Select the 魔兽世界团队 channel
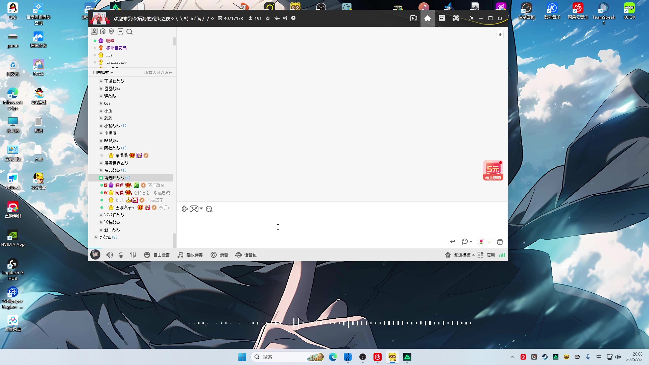649x365 pixels. click(x=116, y=163)
